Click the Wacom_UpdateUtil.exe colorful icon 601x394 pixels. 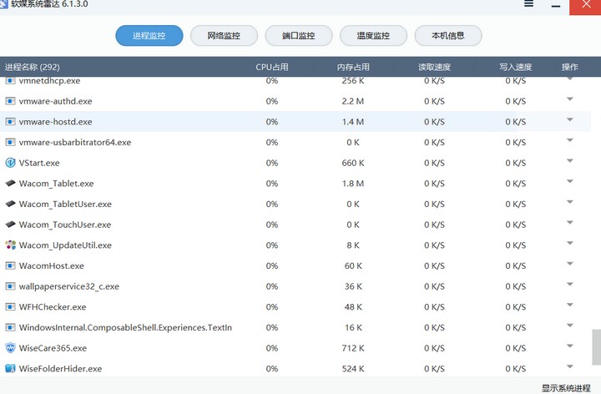[x=11, y=245]
